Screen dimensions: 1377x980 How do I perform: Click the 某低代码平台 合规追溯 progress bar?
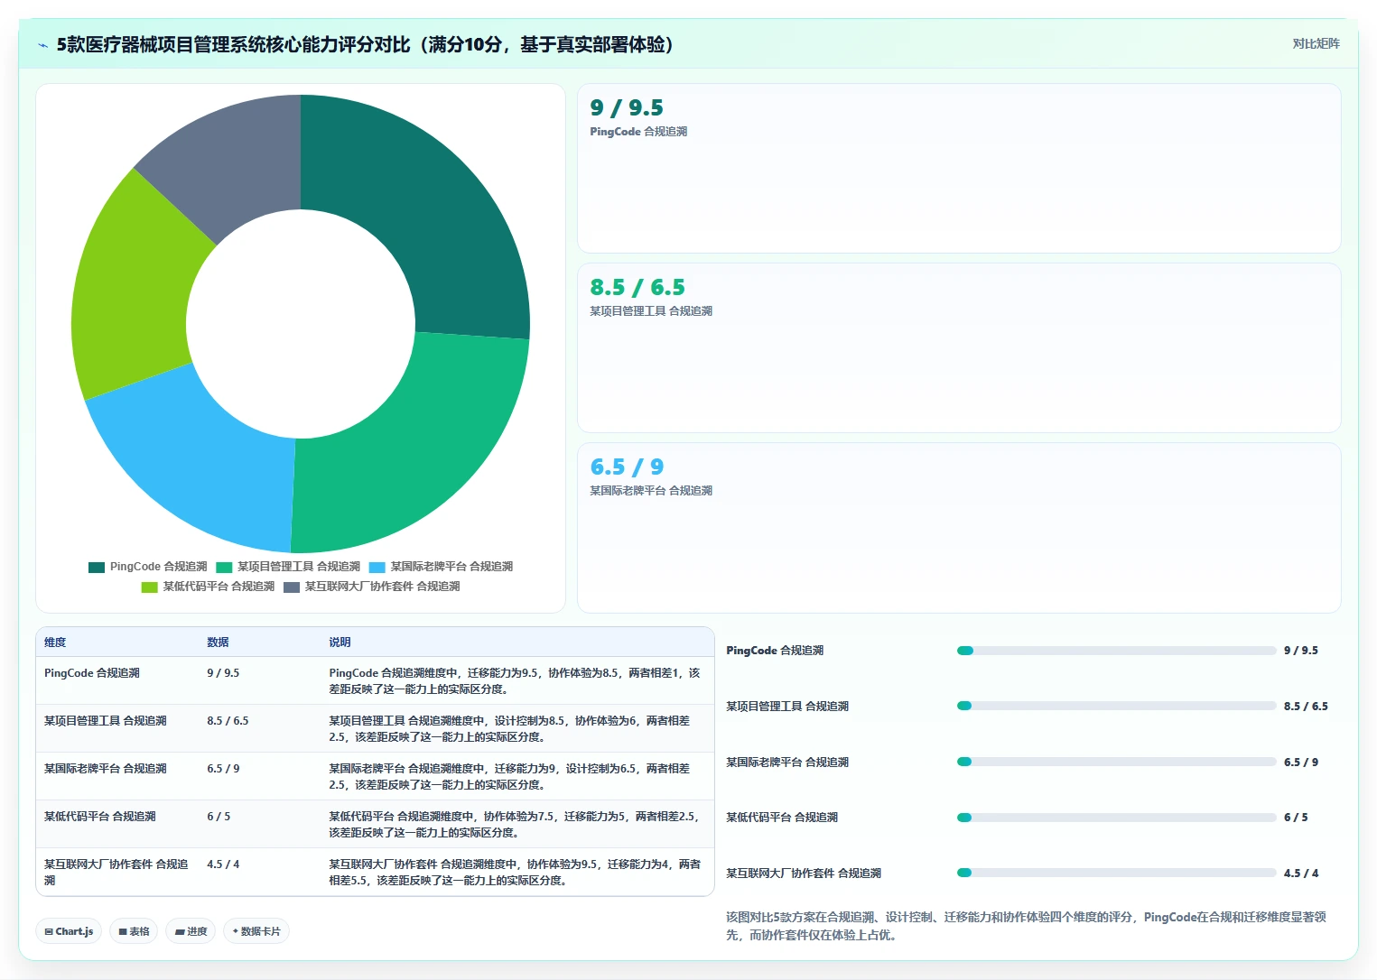(x=1117, y=818)
